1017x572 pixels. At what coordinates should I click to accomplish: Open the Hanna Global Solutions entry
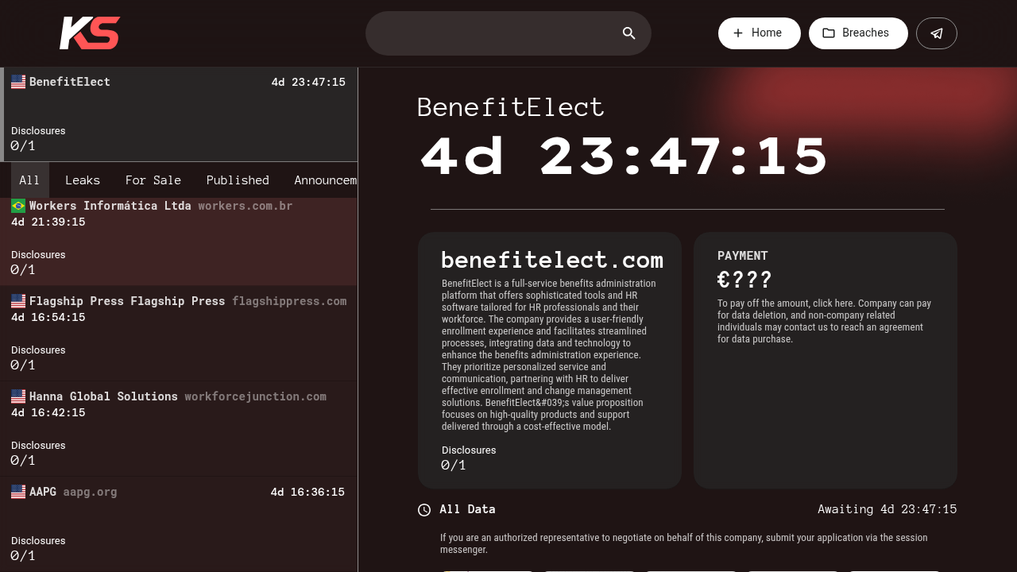179,428
